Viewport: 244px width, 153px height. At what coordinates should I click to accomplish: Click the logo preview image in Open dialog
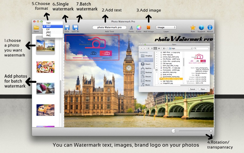(x=197, y=58)
